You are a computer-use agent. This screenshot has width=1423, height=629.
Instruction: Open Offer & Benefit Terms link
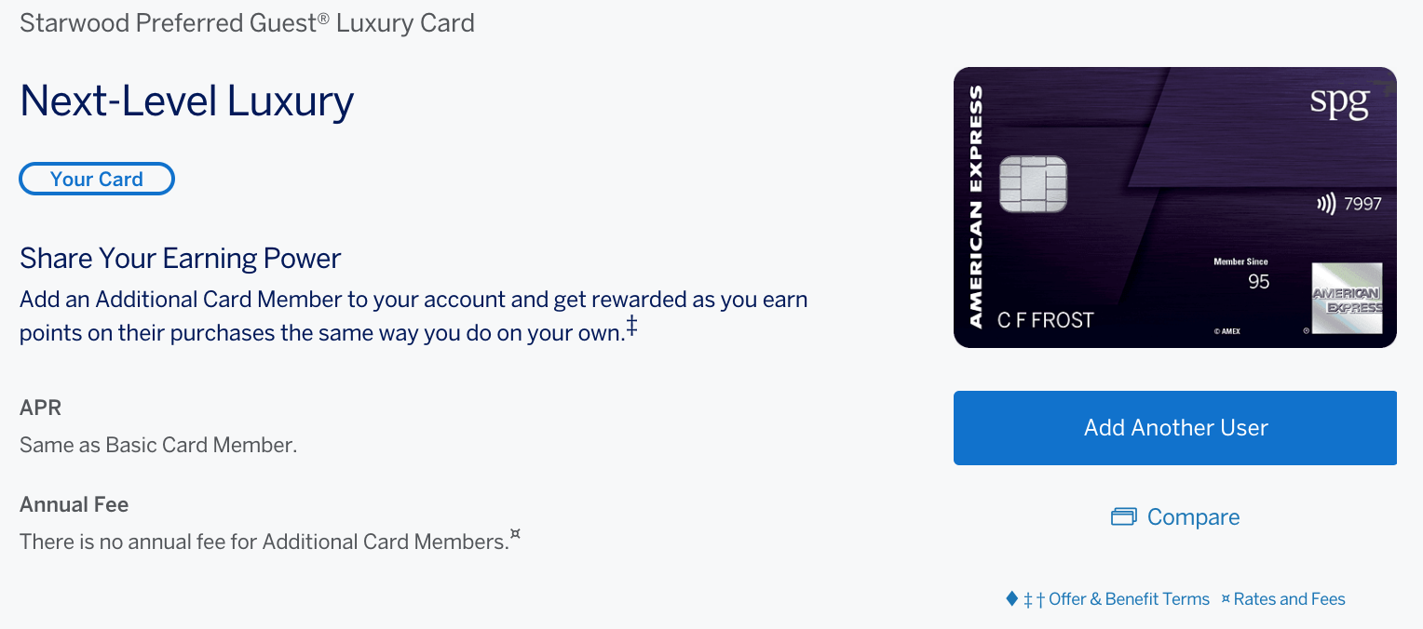point(1129,599)
